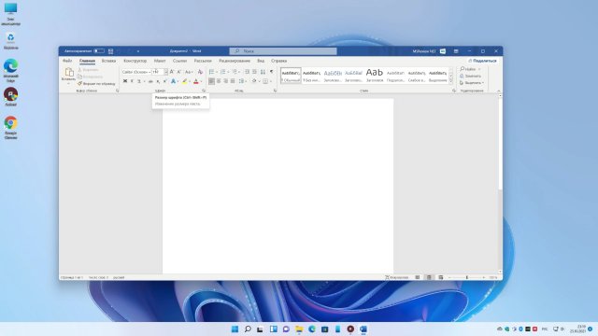598x336 pixels.
Task: Open the font size dropdown arrow
Action: tap(166, 72)
